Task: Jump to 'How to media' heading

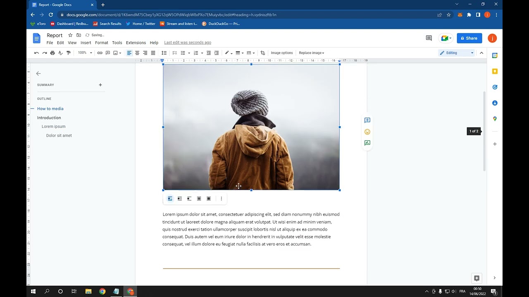Action: pos(50,108)
